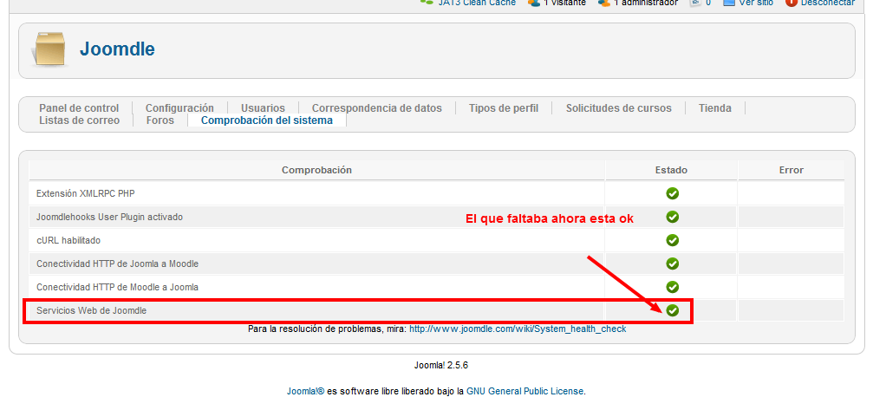Screen dimensions: 873x397
Task: Click the Ver sitio link
Action: (x=755, y=3)
